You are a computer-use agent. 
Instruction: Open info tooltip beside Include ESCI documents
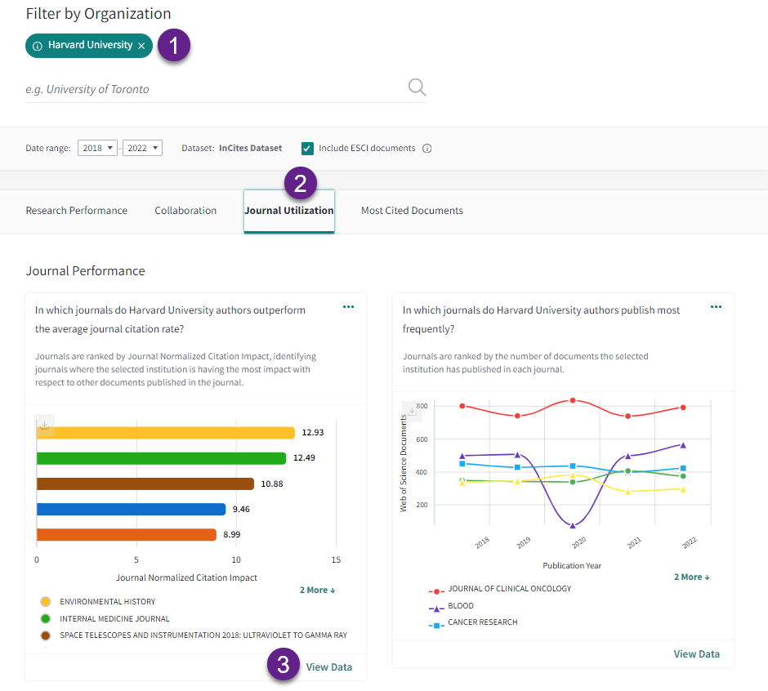click(x=427, y=149)
